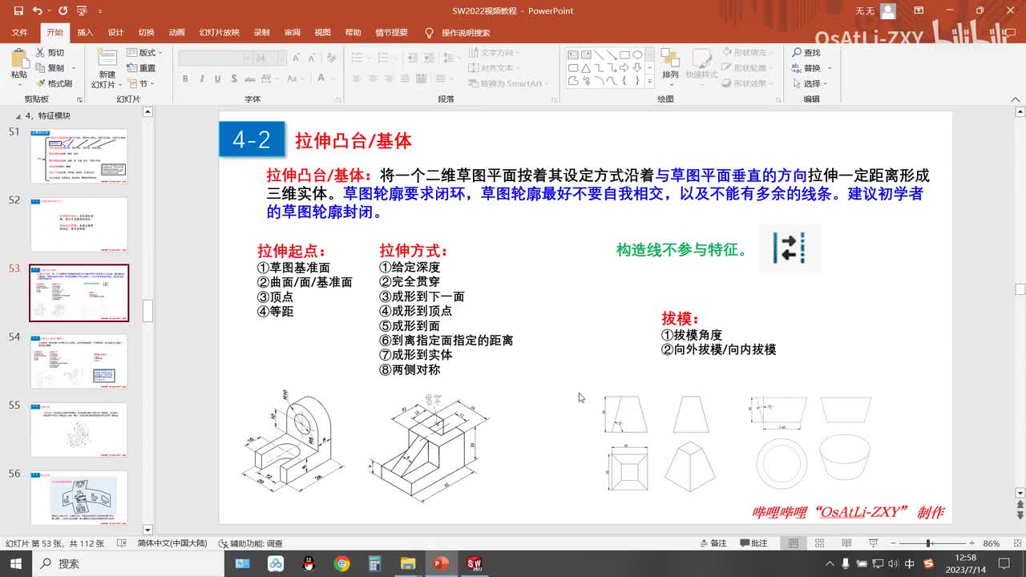Open File Explorer from the taskbar
1026x577 pixels.
click(407, 563)
